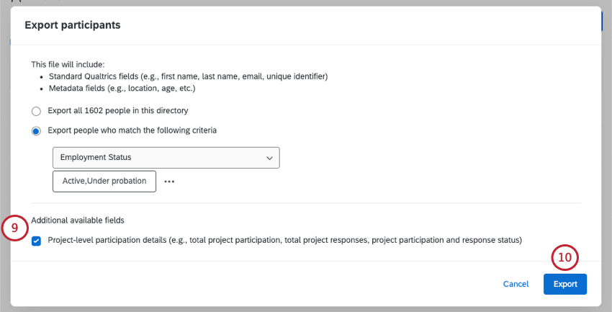Screen dimensions: 612x312
Task: Cancel the export participants dialog
Action: pos(516,284)
